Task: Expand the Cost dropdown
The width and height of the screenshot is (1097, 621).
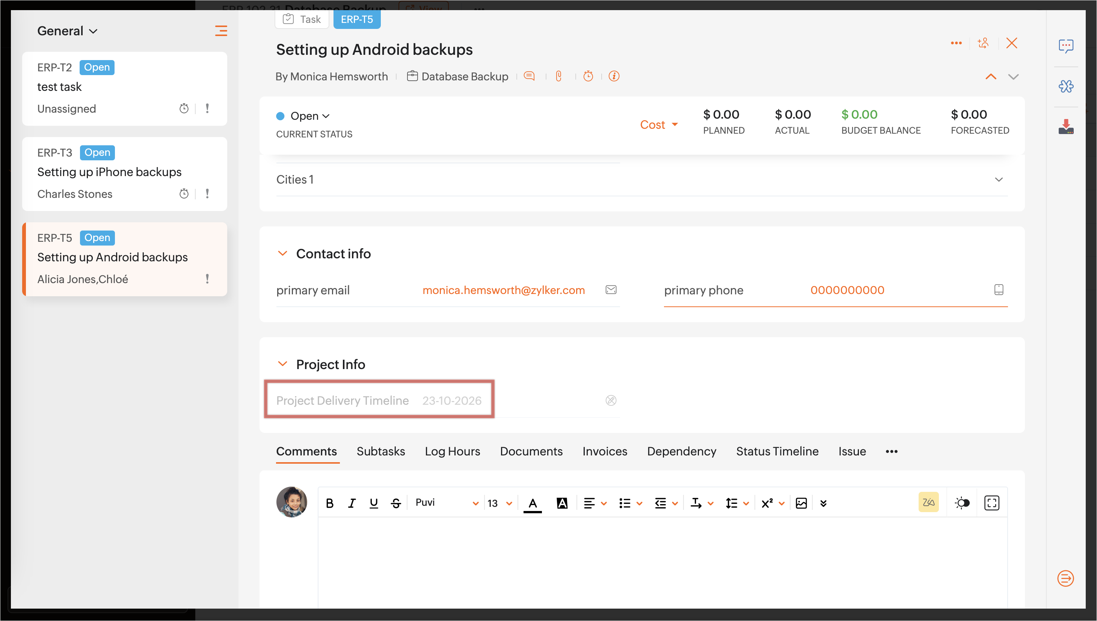Action: [x=659, y=125]
